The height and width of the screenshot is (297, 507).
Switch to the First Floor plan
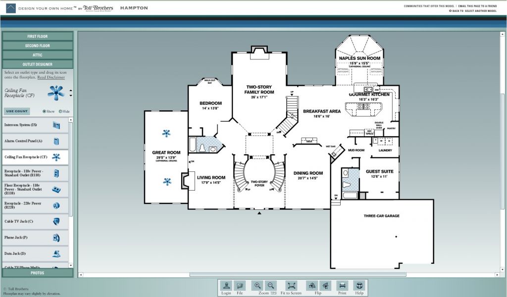(38, 36)
